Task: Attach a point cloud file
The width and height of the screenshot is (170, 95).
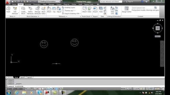Action: pos(84,9)
